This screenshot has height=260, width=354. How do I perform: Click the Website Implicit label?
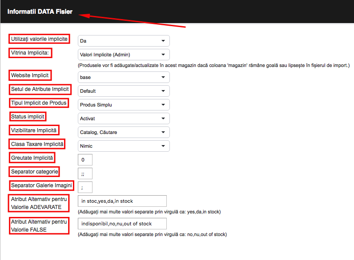(30, 75)
